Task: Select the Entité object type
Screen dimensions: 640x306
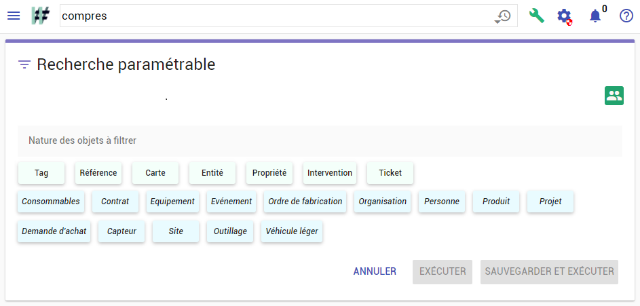Action: click(x=212, y=173)
